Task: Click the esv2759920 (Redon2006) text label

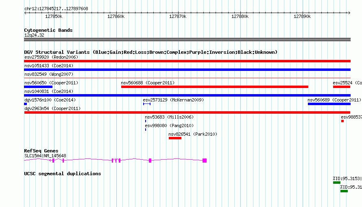Action: (x=51, y=57)
